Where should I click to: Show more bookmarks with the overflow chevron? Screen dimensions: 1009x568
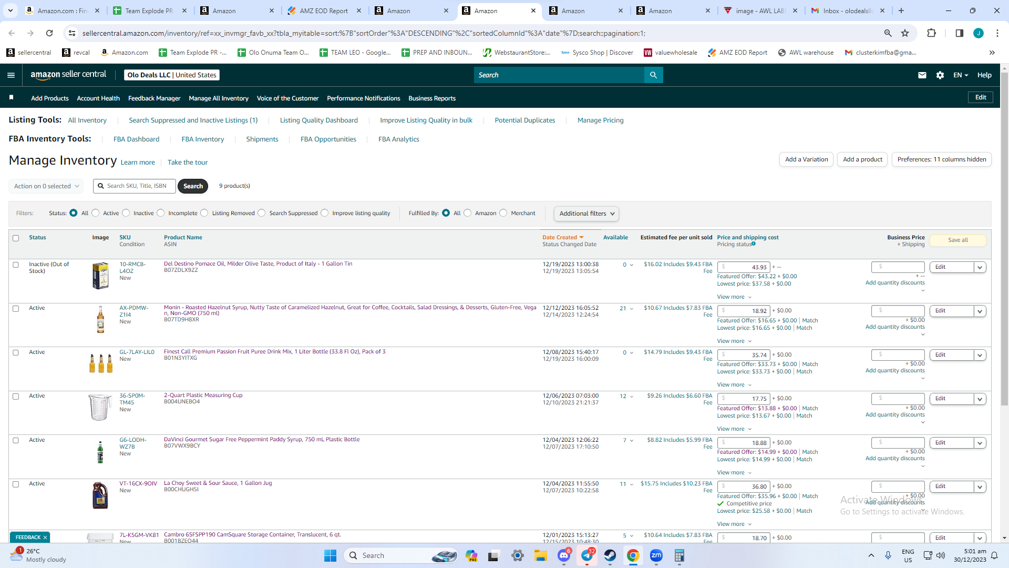992,53
